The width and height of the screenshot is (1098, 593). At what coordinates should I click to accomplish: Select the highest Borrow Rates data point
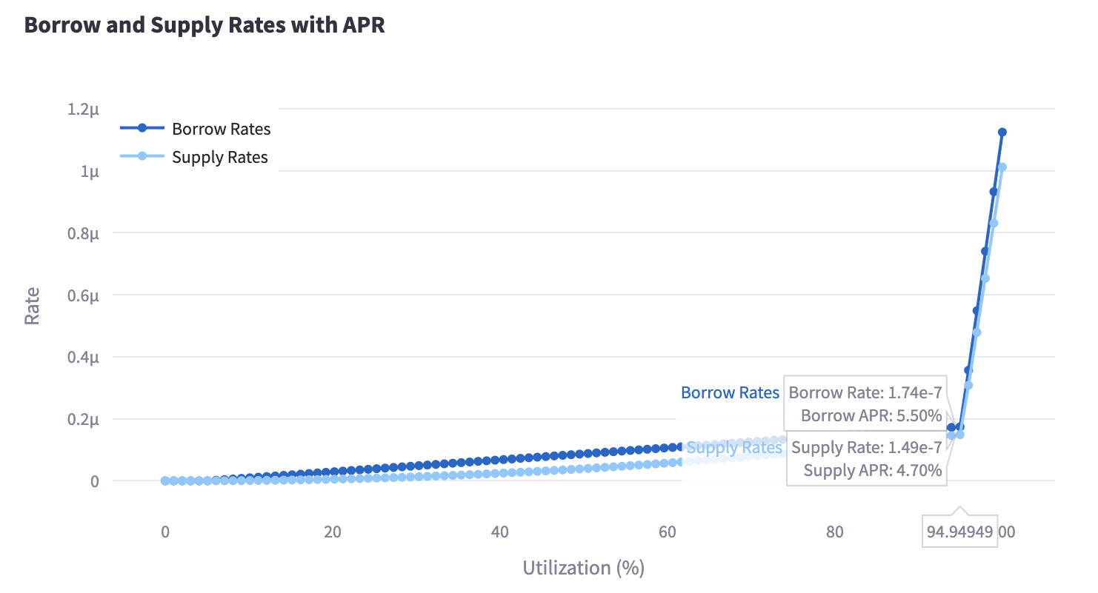point(1002,132)
